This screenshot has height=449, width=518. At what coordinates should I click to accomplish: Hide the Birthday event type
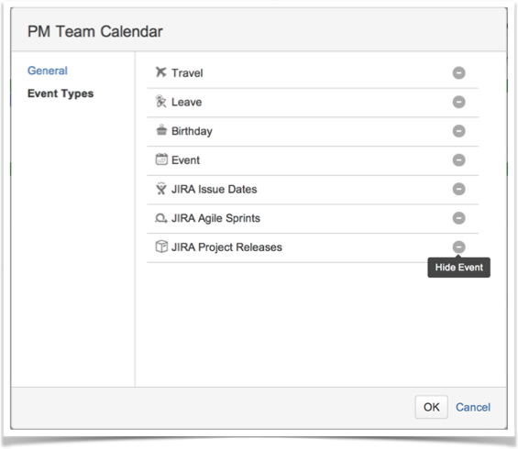459,131
